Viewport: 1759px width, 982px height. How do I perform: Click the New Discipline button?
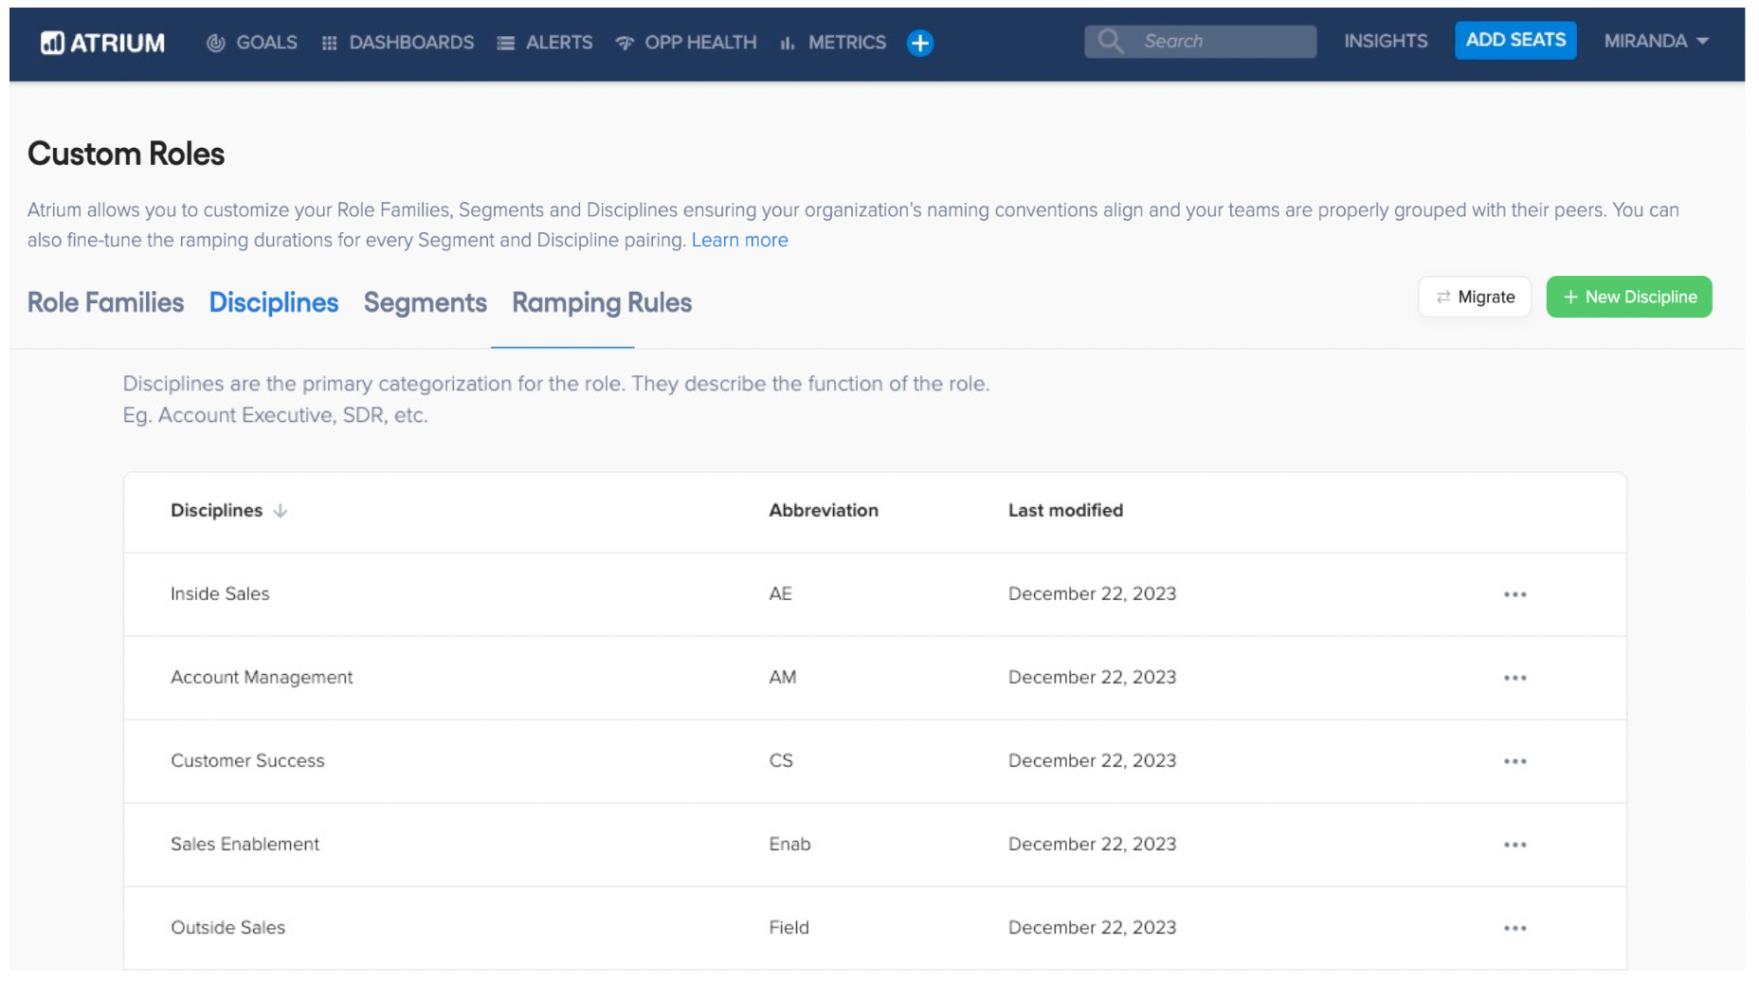tap(1628, 297)
